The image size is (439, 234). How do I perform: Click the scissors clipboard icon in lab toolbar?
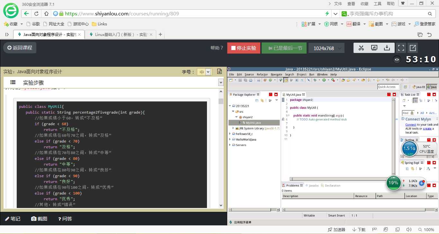coord(361,48)
